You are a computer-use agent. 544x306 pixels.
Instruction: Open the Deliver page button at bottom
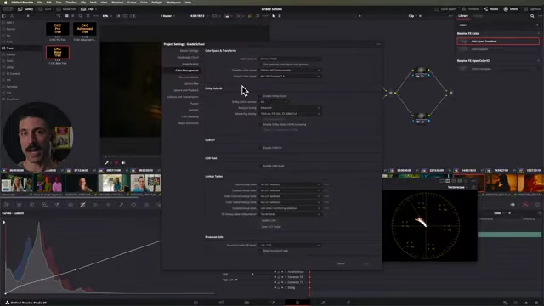tap(348, 303)
